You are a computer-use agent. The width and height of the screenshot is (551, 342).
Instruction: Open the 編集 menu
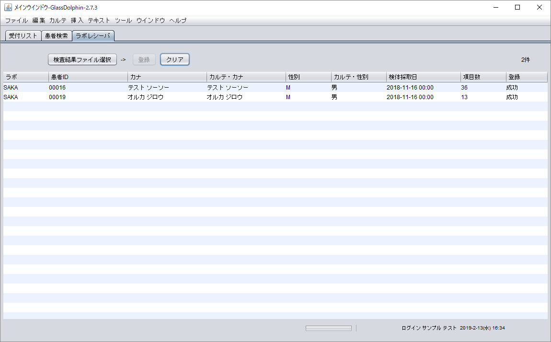tap(39, 21)
